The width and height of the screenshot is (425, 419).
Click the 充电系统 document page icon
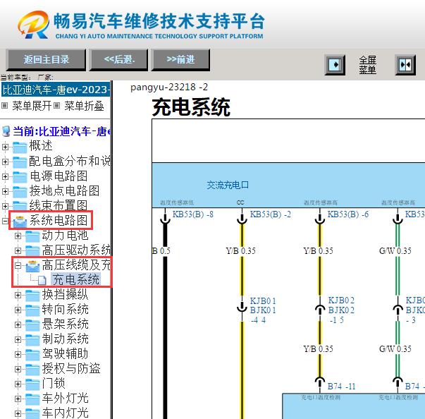click(42, 280)
